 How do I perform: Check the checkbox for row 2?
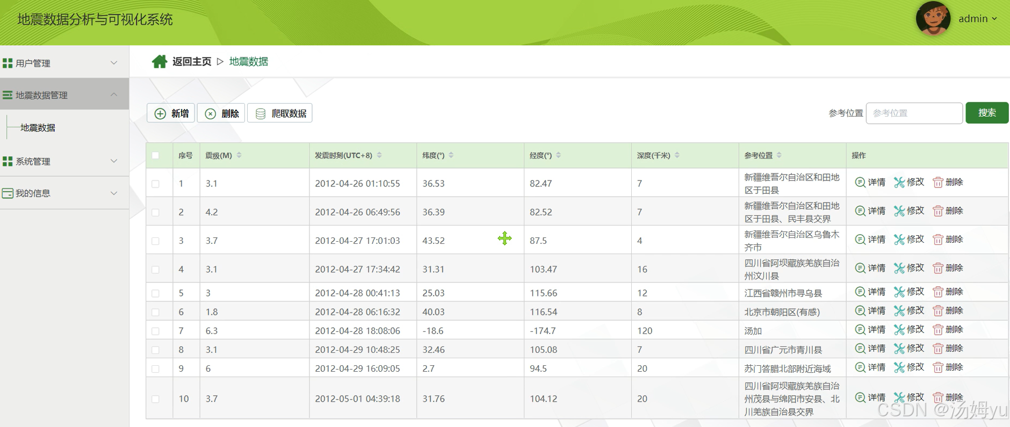(x=155, y=212)
